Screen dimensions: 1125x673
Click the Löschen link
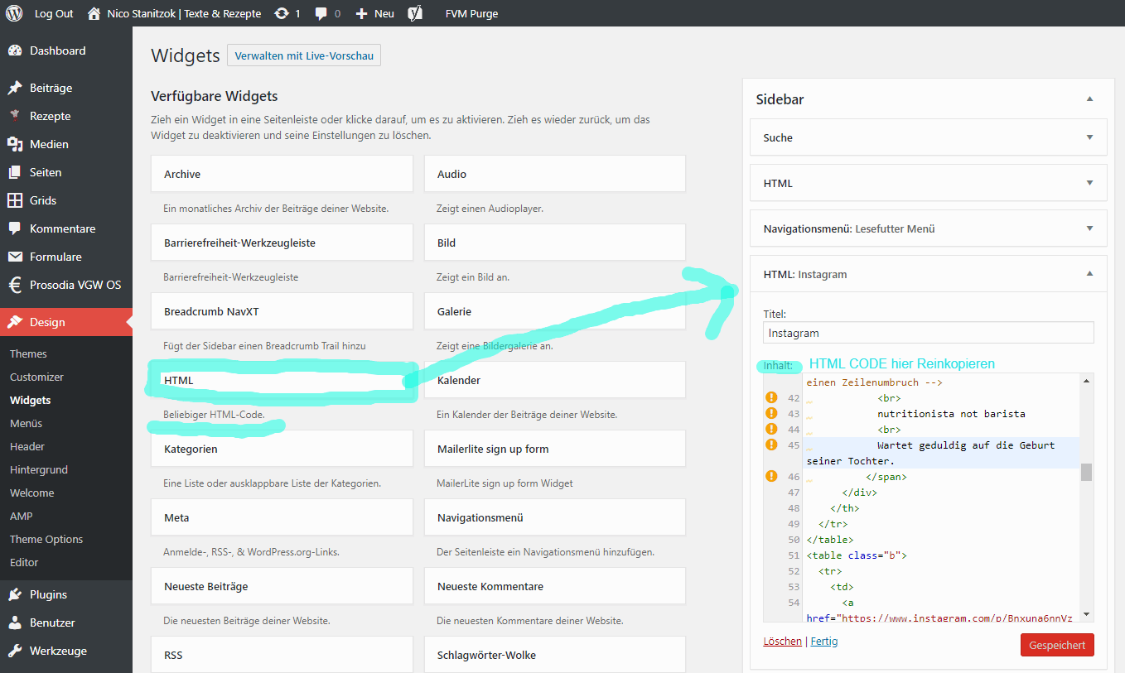coord(782,642)
